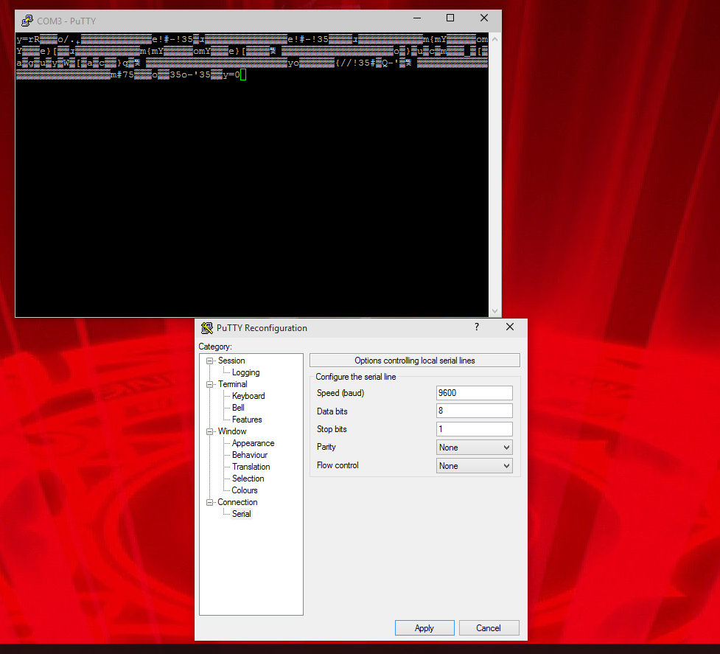Click the 'Speed (baud)' label
The height and width of the screenshot is (654, 720).
click(x=340, y=393)
